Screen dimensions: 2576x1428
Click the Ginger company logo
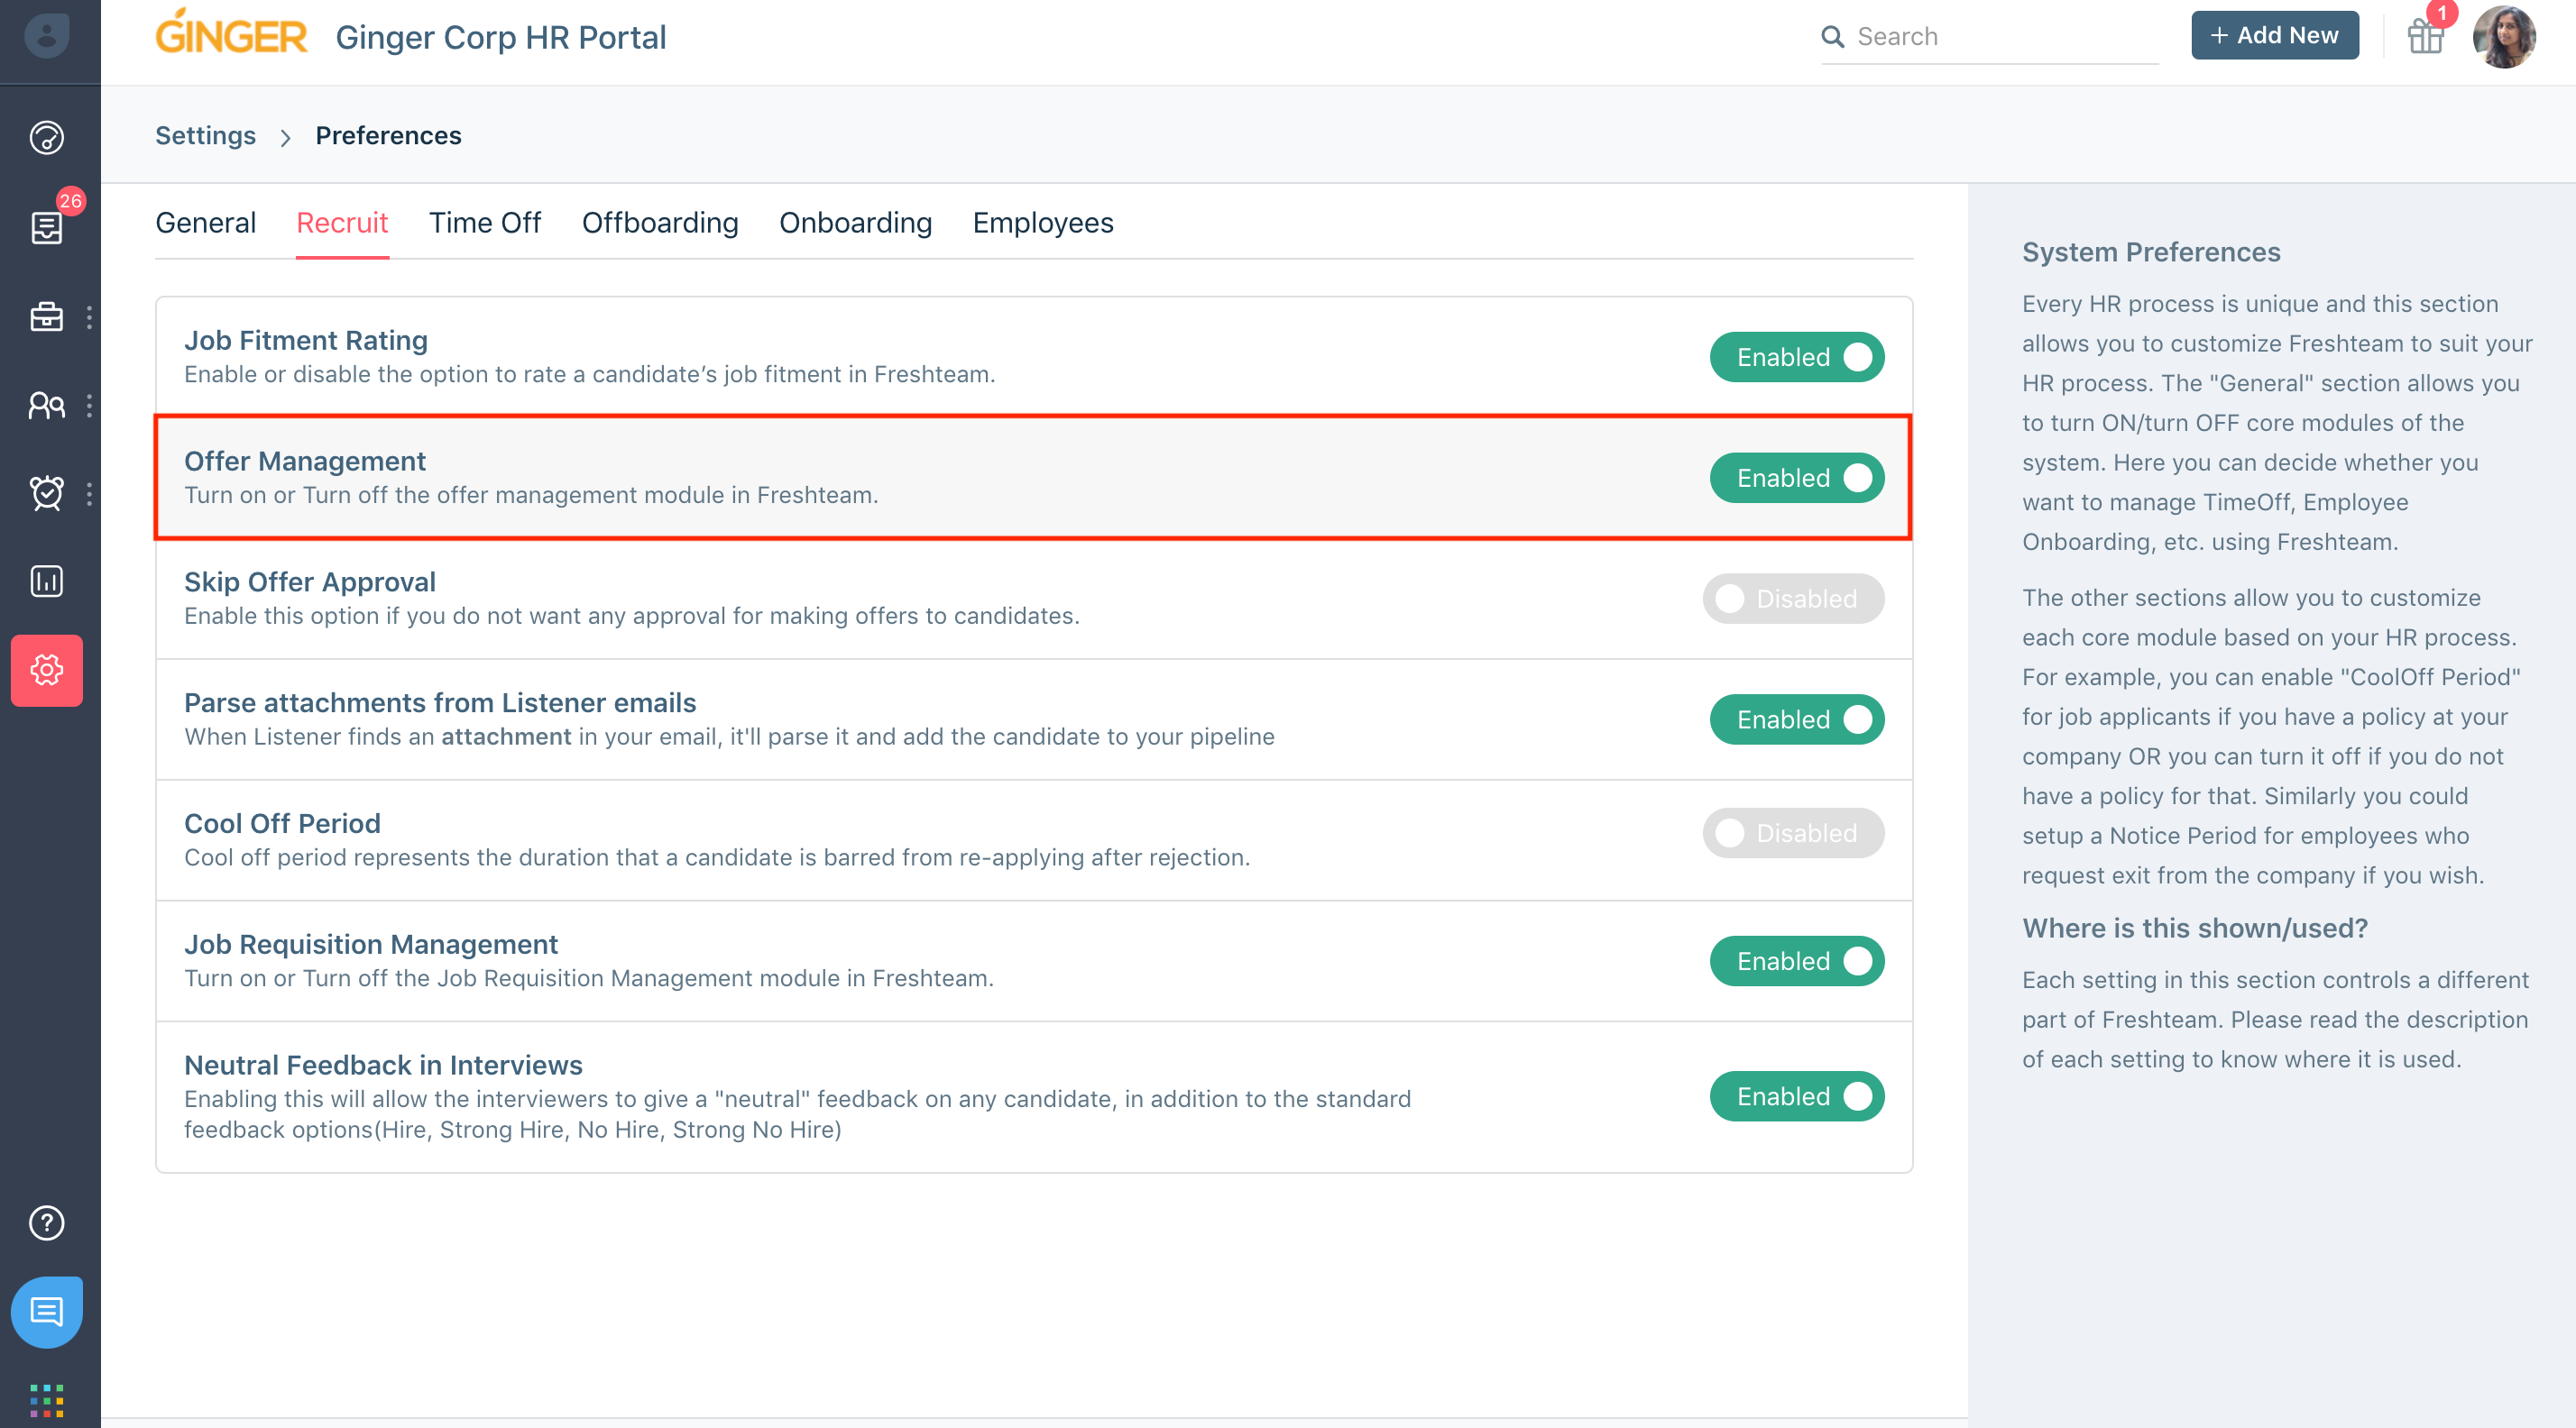pyautogui.click(x=231, y=32)
